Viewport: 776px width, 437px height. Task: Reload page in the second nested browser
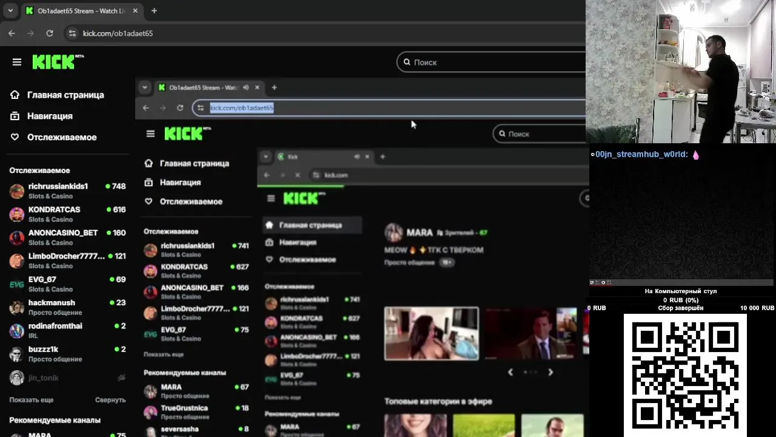coord(180,107)
